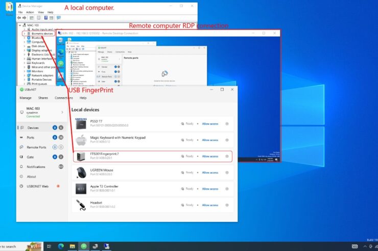The height and width of the screenshot is (251, 378).
Task: Expand Keyboards in Device Manager
Action: [x=25, y=63]
